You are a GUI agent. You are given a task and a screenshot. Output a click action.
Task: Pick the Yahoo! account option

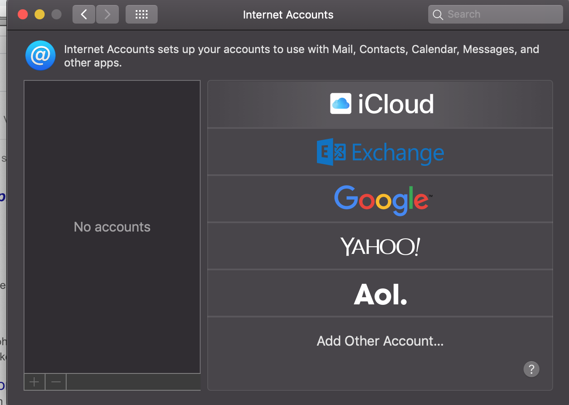380,247
